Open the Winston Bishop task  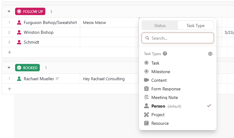(39, 32)
